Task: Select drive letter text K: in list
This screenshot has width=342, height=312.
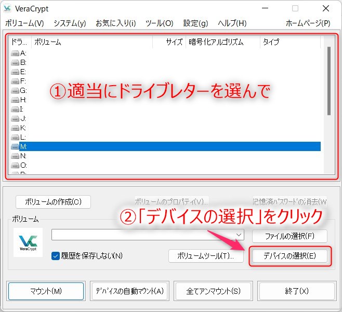Action: pyautogui.click(x=23, y=128)
